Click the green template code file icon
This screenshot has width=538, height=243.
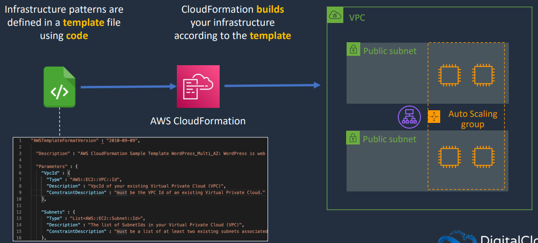[59, 87]
